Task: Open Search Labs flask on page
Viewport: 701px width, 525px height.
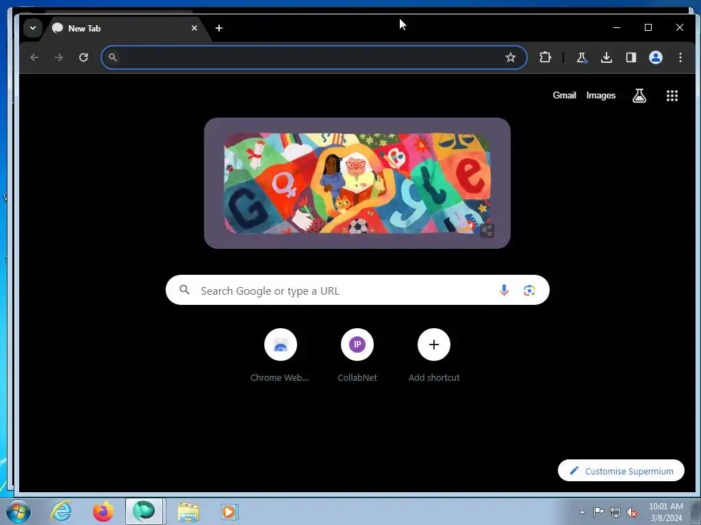Action: [639, 96]
